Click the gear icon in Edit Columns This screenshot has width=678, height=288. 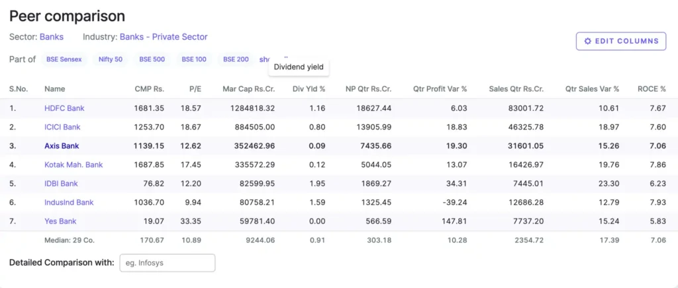[587, 41]
